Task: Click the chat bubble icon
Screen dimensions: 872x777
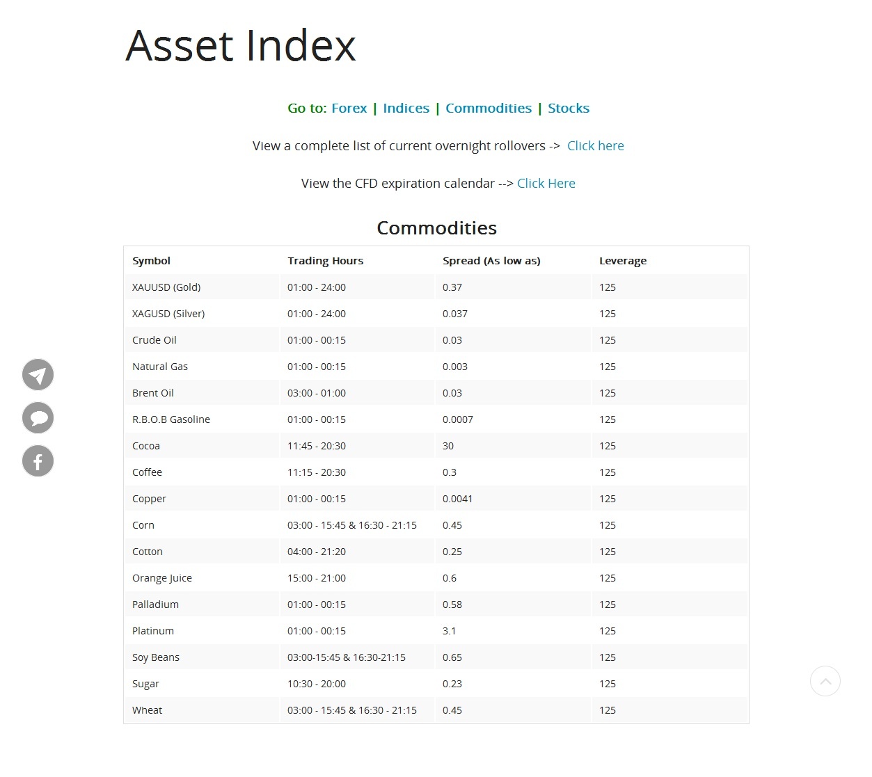Action: (38, 417)
